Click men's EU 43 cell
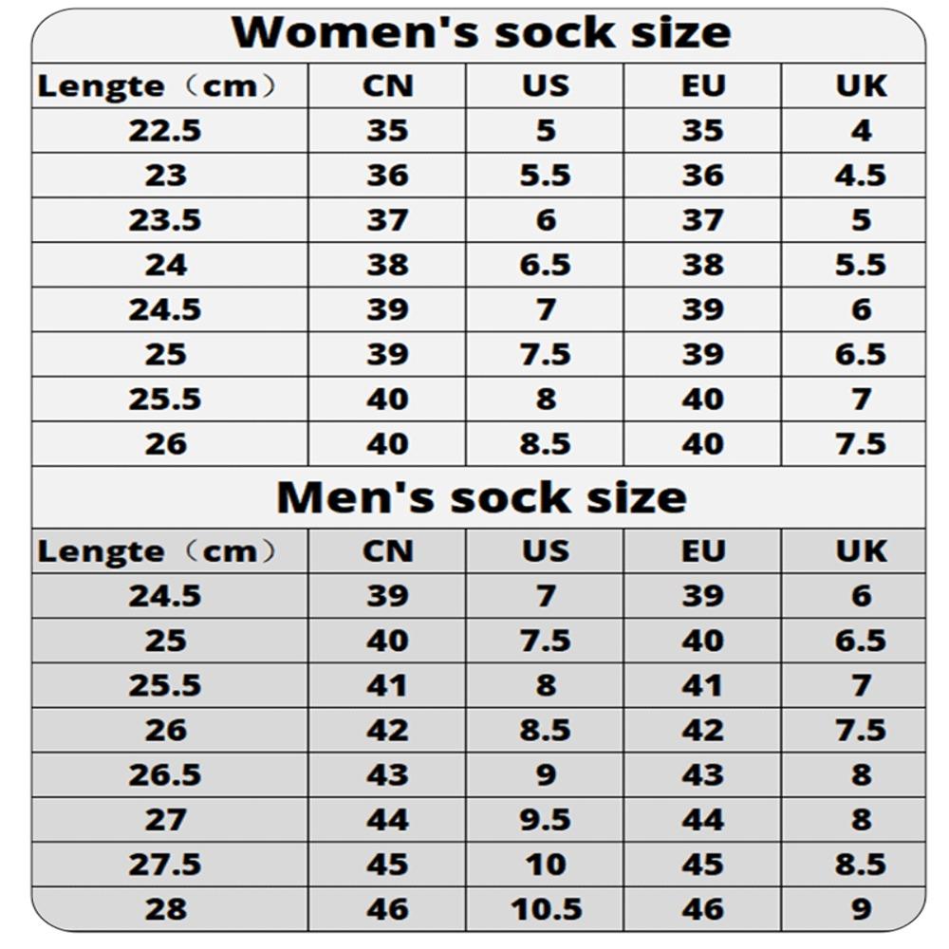 click(x=702, y=775)
